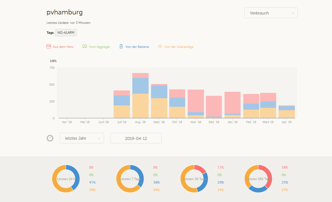This screenshot has height=202, width=332.
Task: Click the Letzten 24 h donut chart
Action: pos(66,179)
